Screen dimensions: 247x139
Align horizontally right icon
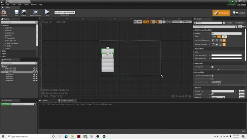coord(220,40)
